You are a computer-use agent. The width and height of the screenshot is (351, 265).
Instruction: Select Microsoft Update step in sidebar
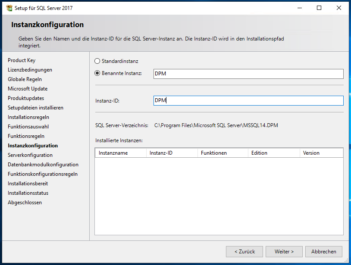(x=28, y=89)
